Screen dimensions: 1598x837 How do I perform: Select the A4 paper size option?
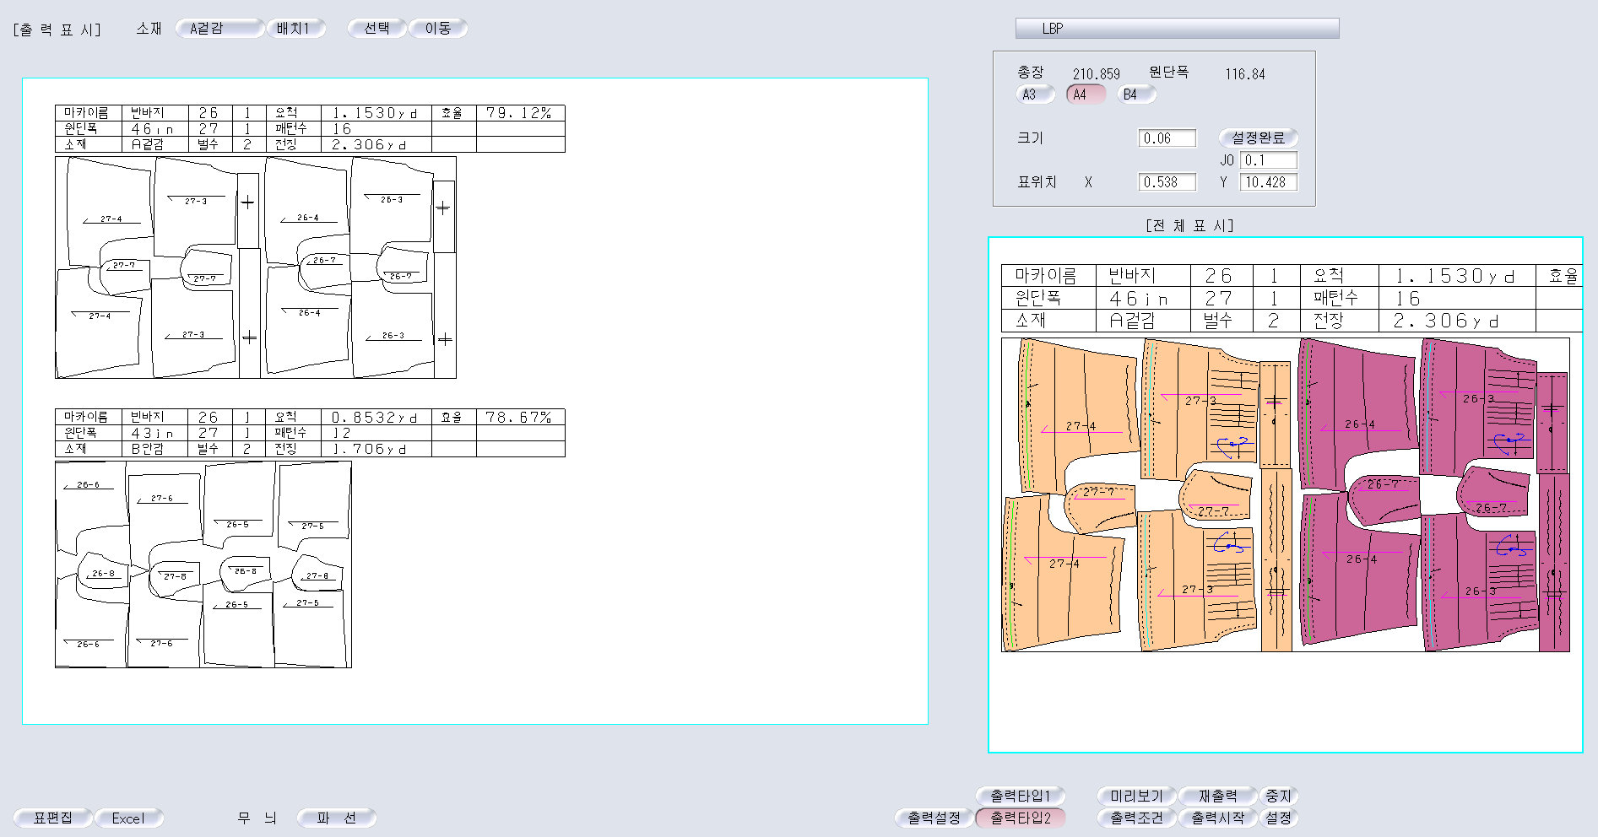pyautogui.click(x=1085, y=94)
